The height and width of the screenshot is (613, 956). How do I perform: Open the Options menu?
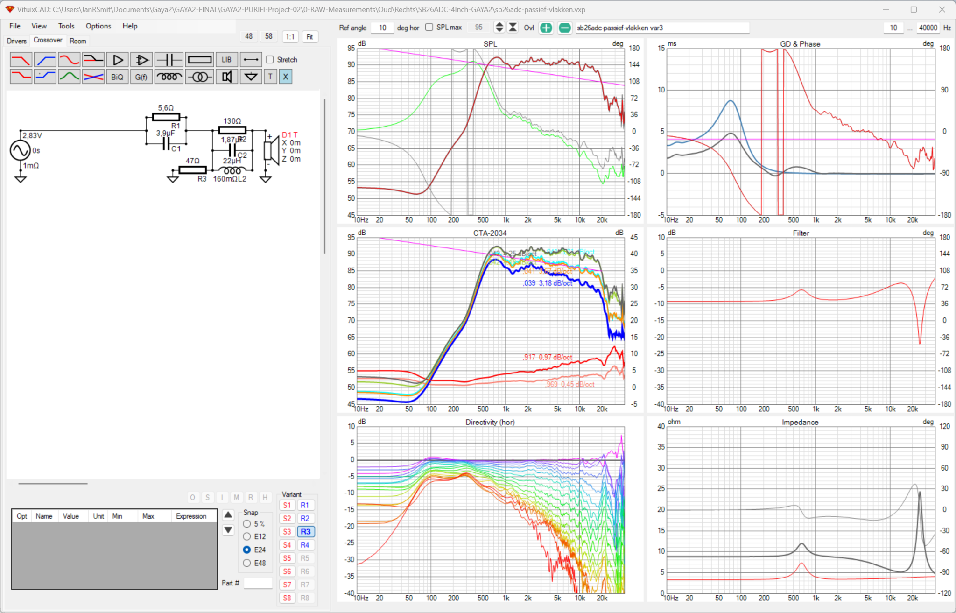point(98,26)
